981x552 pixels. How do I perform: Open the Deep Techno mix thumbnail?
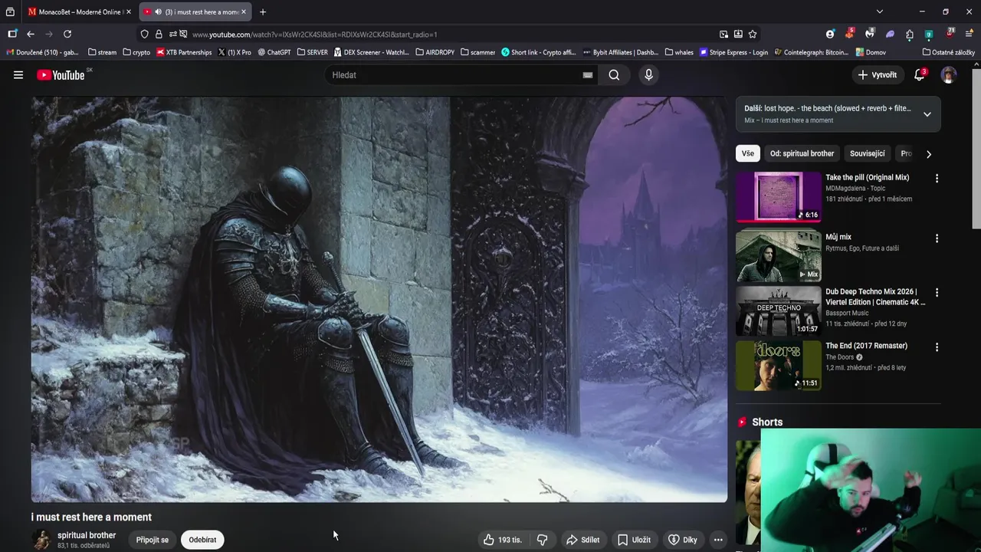tap(779, 311)
